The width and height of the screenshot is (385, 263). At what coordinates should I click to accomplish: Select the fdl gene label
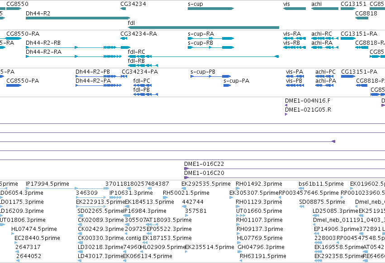tap(131, 23)
